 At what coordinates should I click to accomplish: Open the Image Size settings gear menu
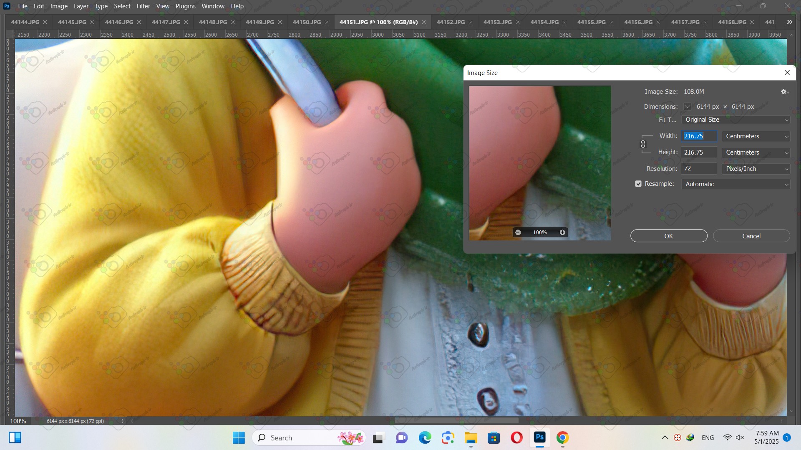click(784, 92)
